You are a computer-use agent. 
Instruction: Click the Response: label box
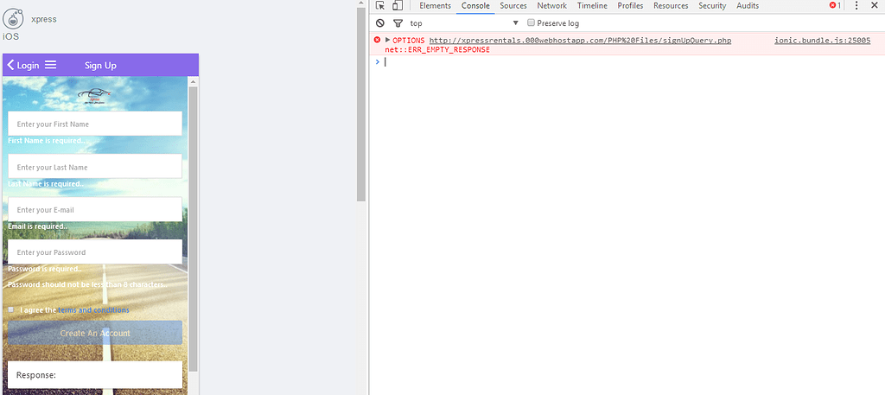coord(95,374)
